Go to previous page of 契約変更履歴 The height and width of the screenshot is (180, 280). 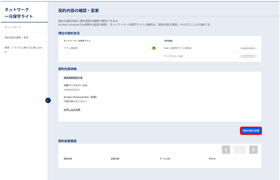pyautogui.click(x=226, y=150)
